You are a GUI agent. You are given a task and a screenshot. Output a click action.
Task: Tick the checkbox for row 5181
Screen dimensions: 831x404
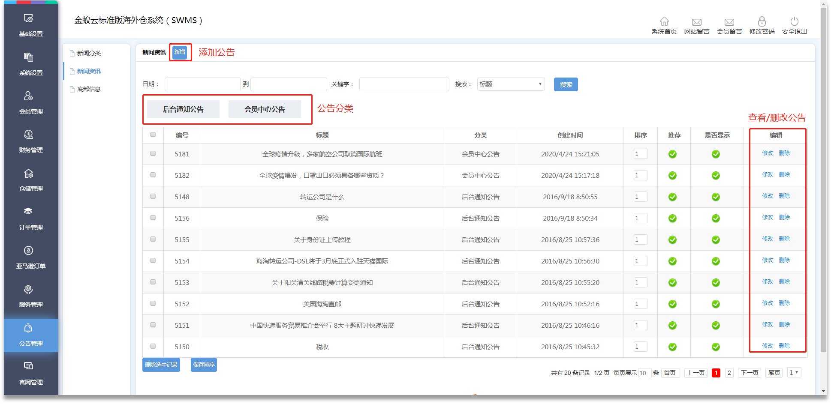tap(153, 153)
